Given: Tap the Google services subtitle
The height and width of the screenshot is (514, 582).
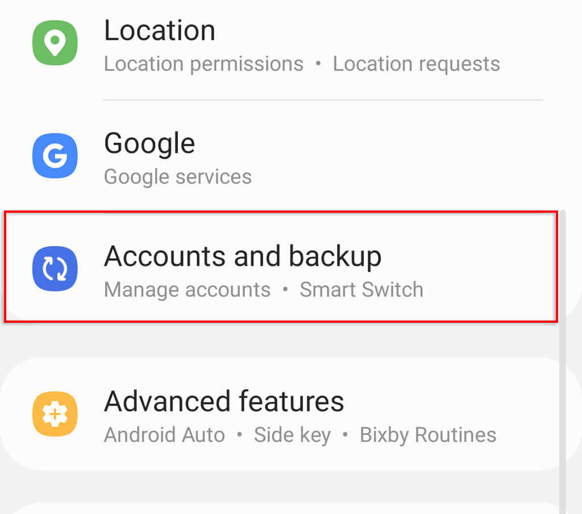Looking at the screenshot, I should click(177, 176).
